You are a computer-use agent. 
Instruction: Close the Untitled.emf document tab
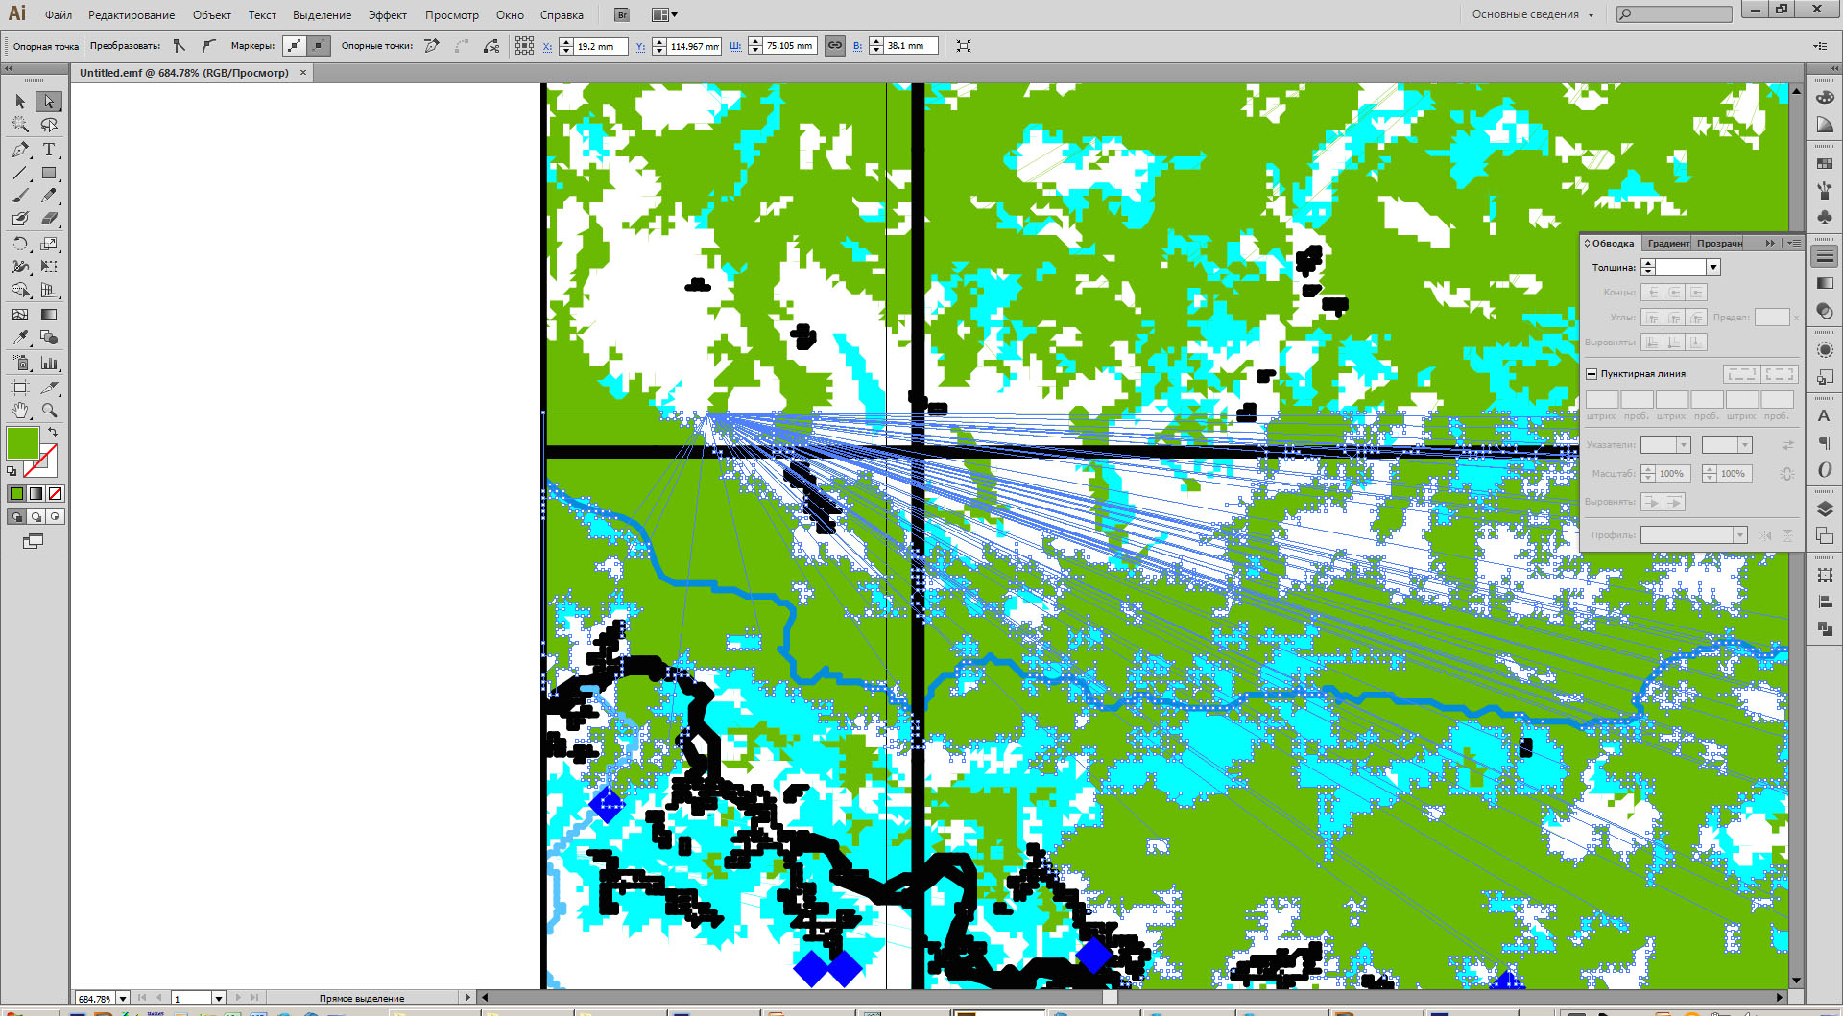[x=303, y=73]
